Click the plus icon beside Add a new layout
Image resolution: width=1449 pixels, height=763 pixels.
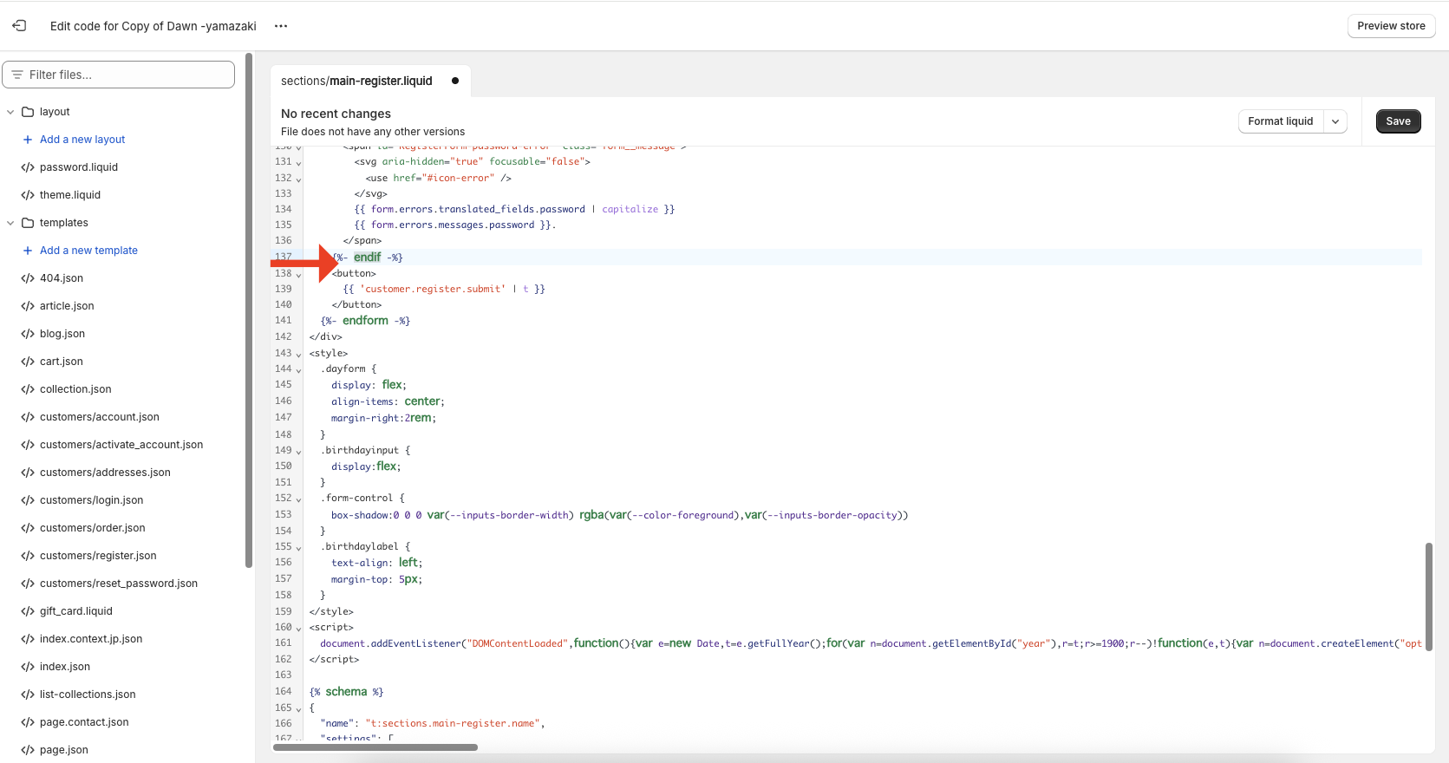(x=28, y=140)
